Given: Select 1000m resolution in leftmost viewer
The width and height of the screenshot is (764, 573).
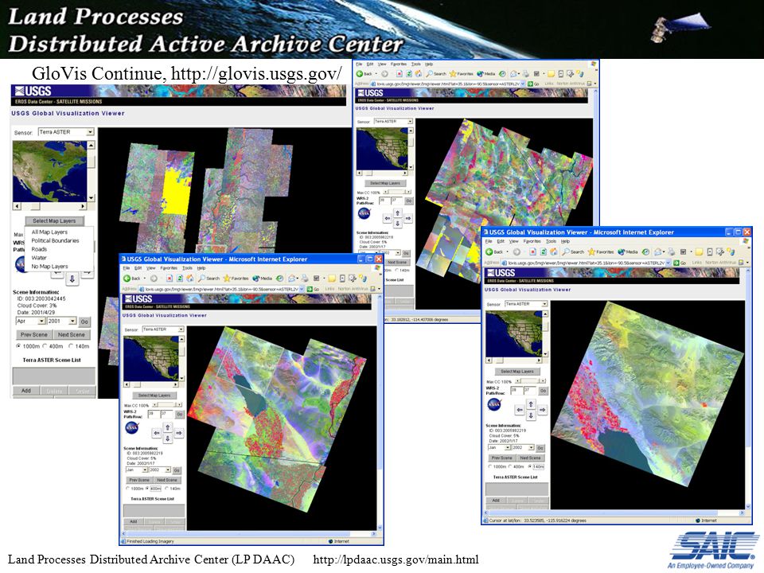Looking at the screenshot, I should 18,346.
